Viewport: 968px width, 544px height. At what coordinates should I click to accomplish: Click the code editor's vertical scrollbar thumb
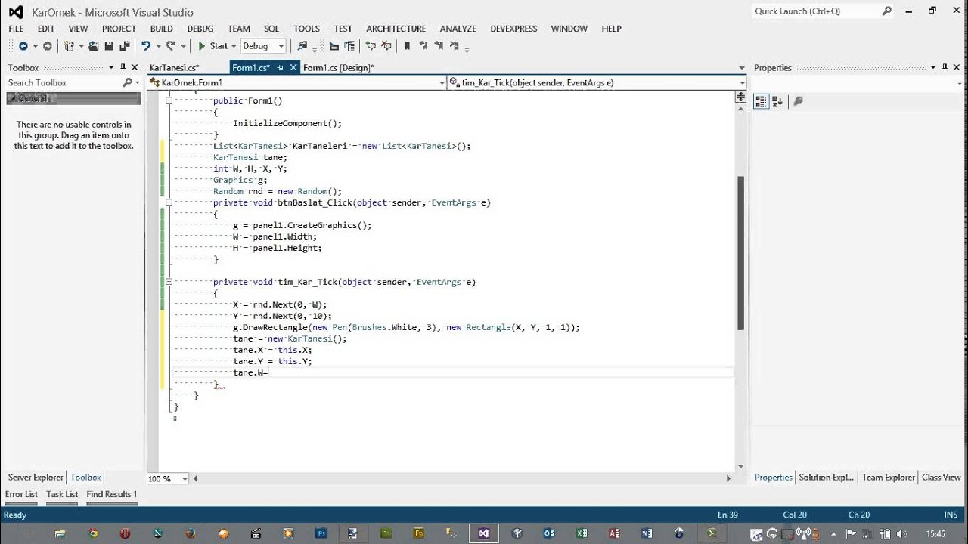point(740,253)
